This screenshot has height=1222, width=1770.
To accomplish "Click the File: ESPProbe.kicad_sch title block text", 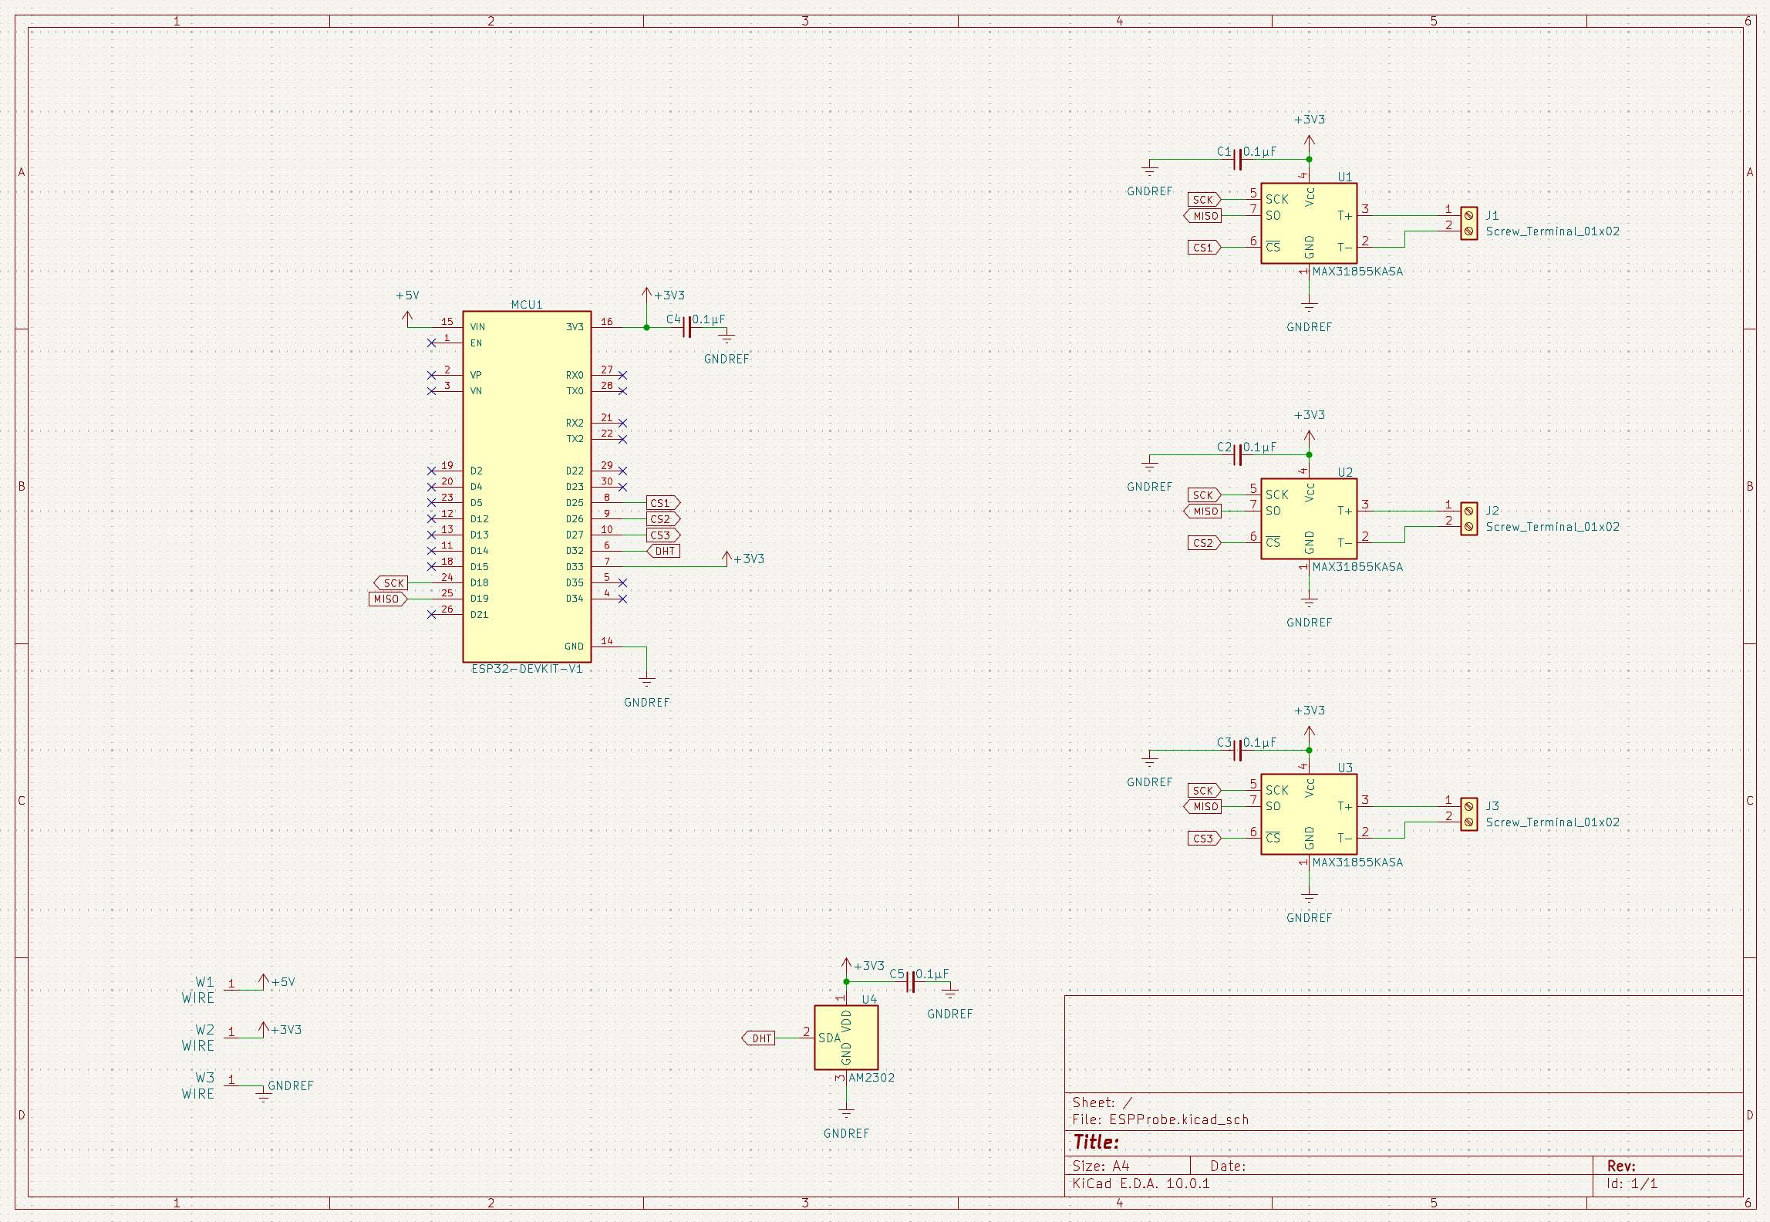I will click(1160, 1119).
